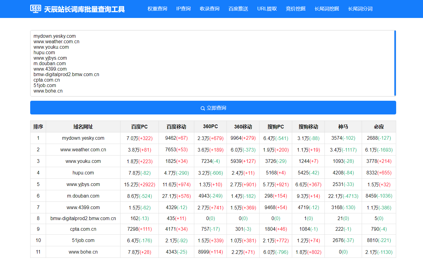Open the 权重查询 nav item
The height and width of the screenshot is (263, 423).
tap(157, 9)
